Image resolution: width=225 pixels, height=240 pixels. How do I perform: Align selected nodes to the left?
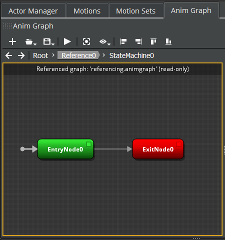click(123, 41)
